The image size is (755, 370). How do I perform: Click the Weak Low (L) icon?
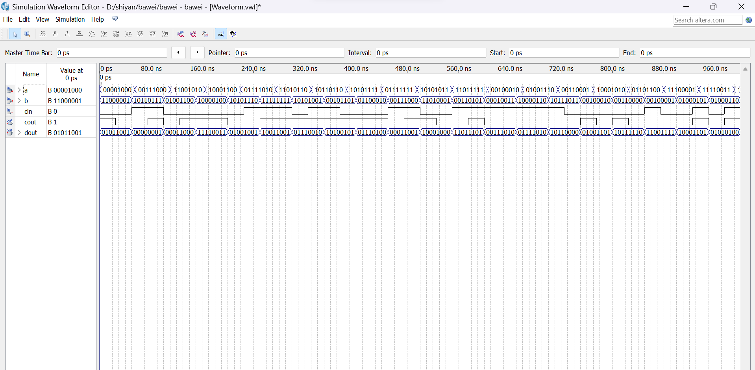(x=92, y=34)
